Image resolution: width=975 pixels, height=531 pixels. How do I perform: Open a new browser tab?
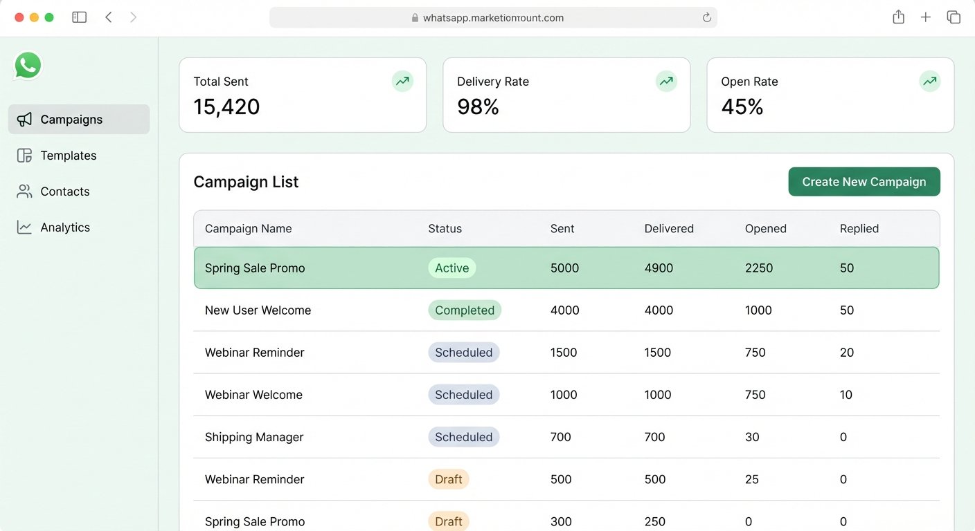(x=926, y=17)
